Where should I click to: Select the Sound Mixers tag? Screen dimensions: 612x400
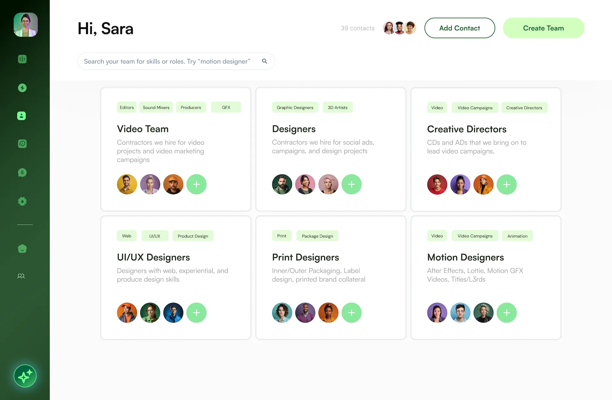[156, 107]
